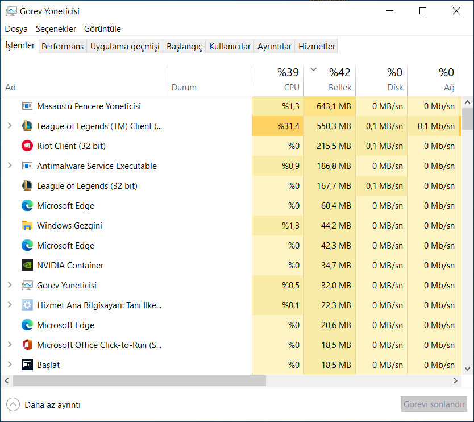Click the 186,8 MB memory cell
Screen dimensions: 474x422
(330, 166)
